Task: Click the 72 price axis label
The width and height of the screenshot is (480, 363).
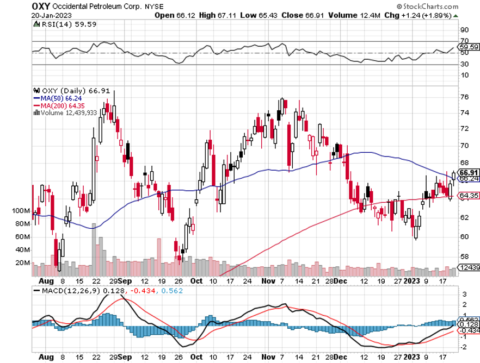Action: [464, 129]
